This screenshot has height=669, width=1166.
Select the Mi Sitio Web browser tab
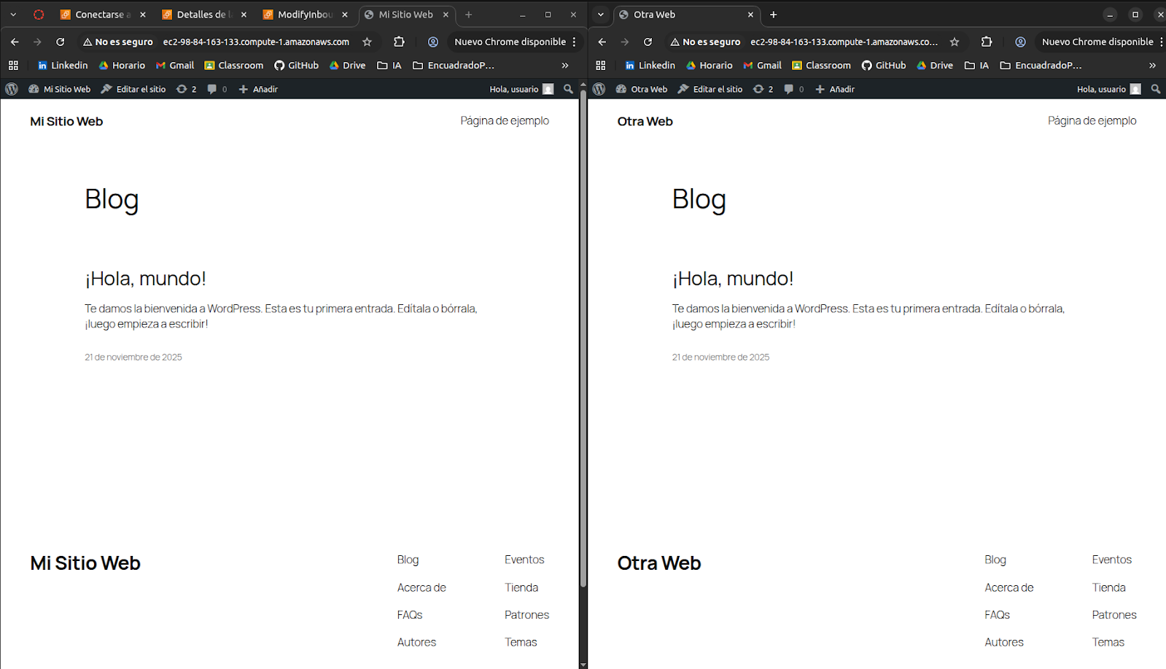point(405,15)
